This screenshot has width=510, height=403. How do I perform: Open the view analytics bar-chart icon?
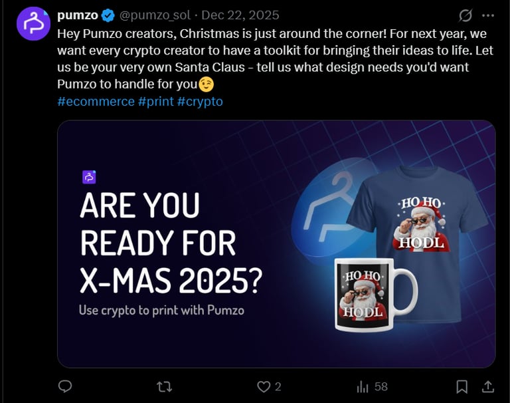pyautogui.click(x=363, y=386)
